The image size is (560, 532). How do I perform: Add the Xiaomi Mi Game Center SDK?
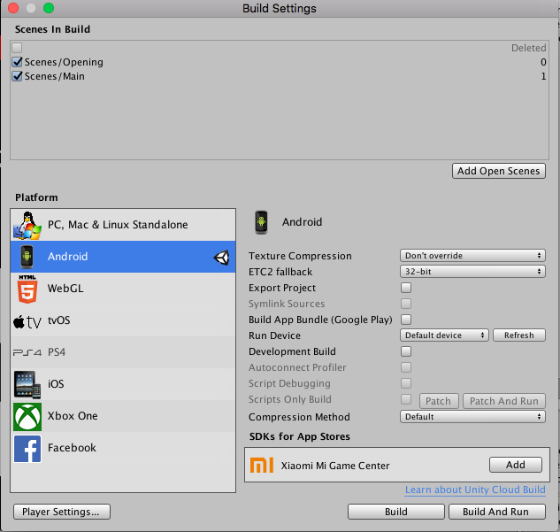coord(516,465)
